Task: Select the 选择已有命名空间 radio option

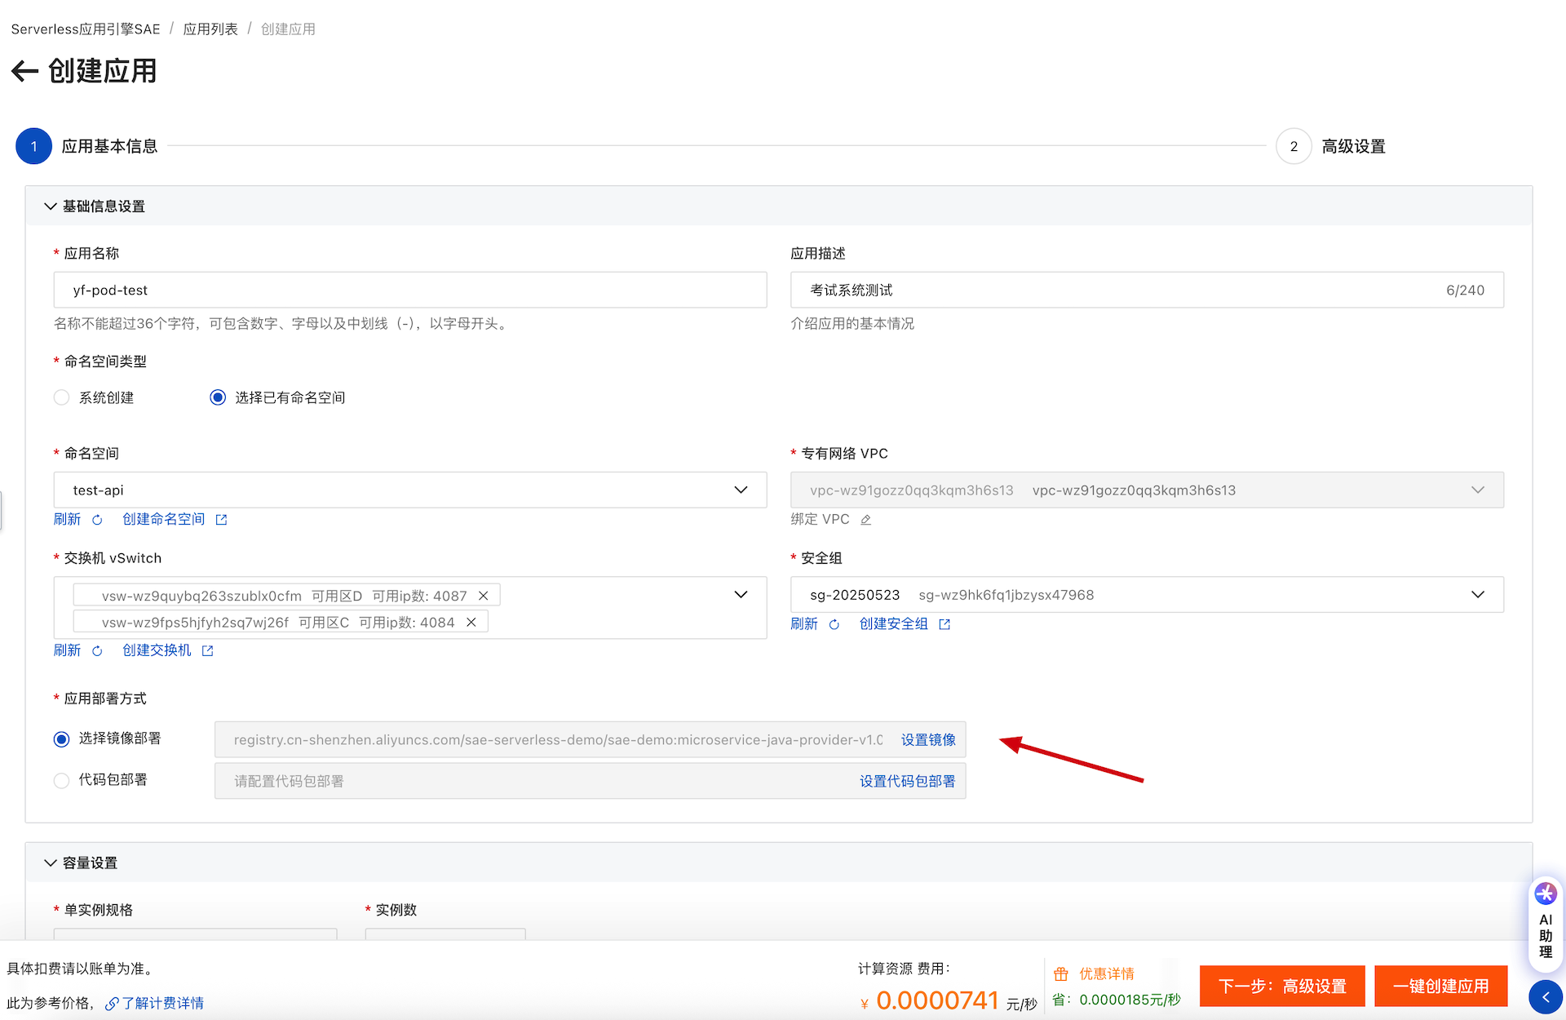Action: (x=218, y=397)
